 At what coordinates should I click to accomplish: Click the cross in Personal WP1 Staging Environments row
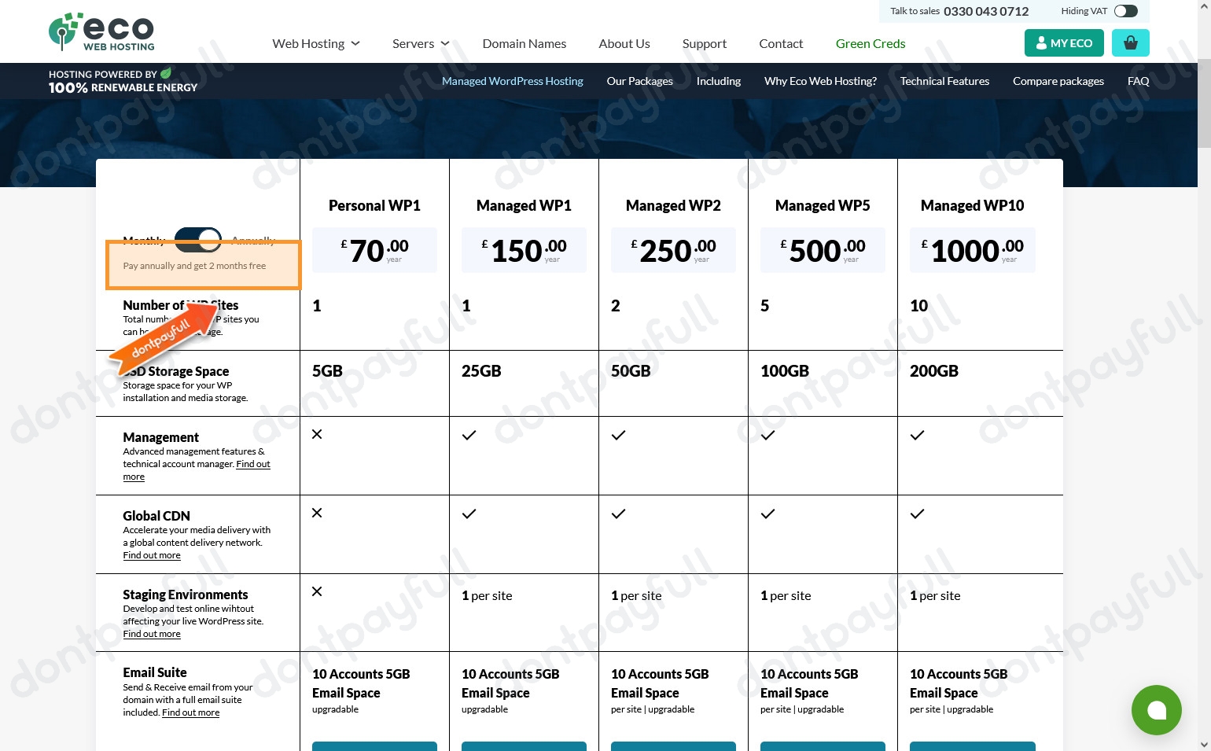pyautogui.click(x=317, y=591)
